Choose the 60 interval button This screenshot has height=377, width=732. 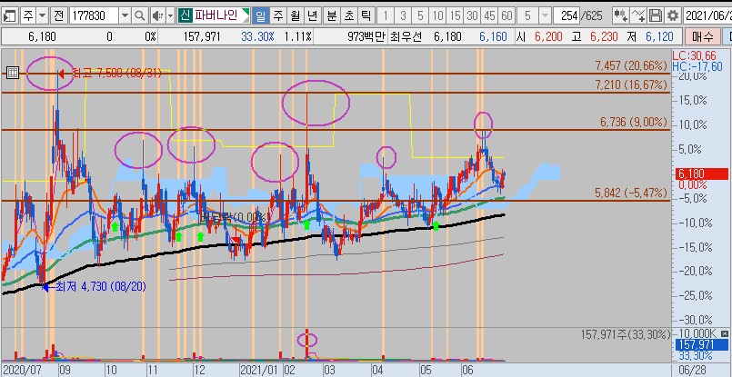[506, 15]
